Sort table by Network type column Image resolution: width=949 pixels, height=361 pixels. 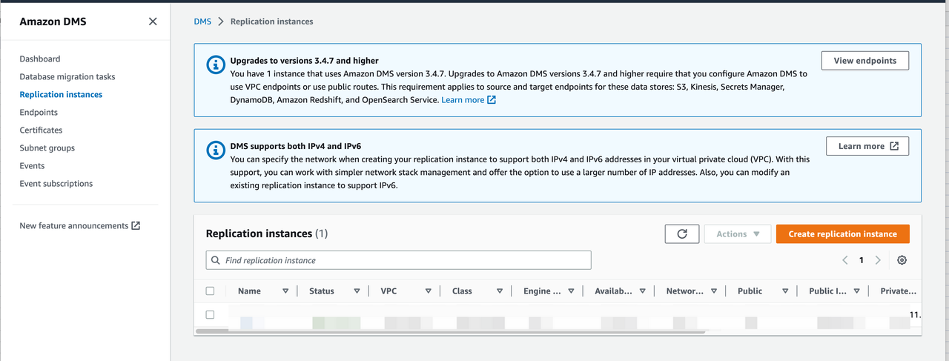[713, 291]
